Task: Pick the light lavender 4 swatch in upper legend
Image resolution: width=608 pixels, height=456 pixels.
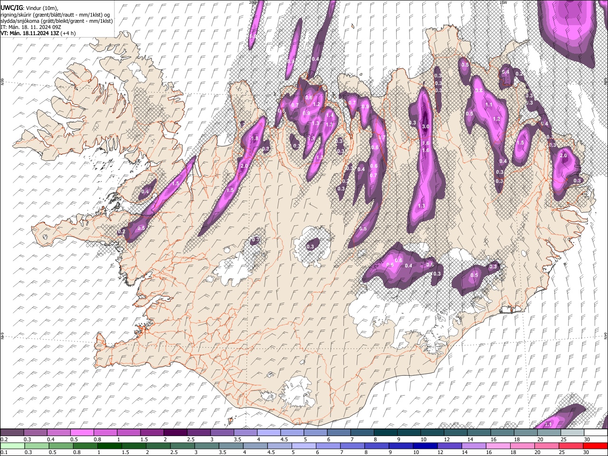Action: [x=269, y=433]
